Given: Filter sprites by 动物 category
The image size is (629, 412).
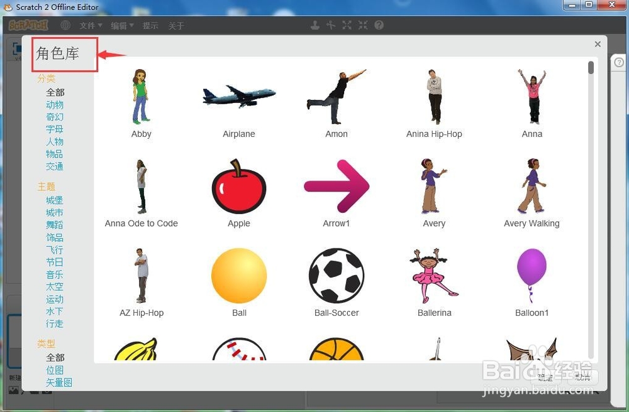Looking at the screenshot, I should tap(55, 105).
